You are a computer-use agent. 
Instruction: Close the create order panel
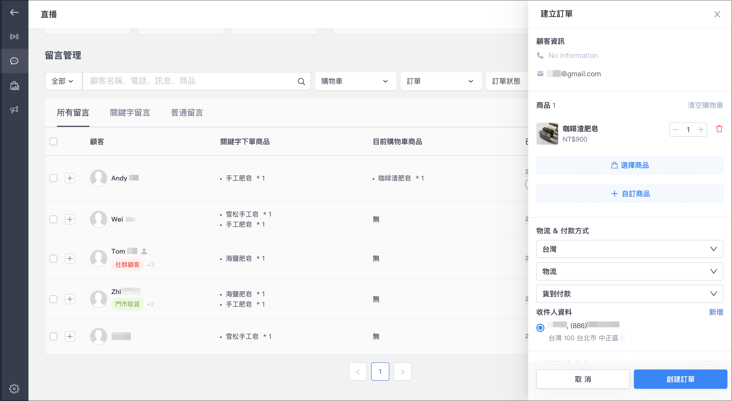click(717, 14)
